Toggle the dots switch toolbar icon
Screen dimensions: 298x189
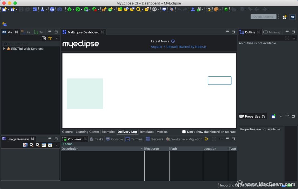209,9
